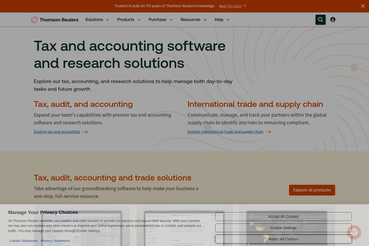Expand the Purchase menu chevron
369x246 pixels.
[171, 20]
